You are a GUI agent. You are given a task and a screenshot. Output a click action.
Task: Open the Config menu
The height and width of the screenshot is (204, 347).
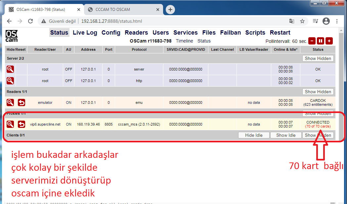click(x=111, y=33)
